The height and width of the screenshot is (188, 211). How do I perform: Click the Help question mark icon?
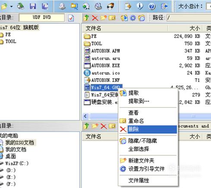pos(152,6)
